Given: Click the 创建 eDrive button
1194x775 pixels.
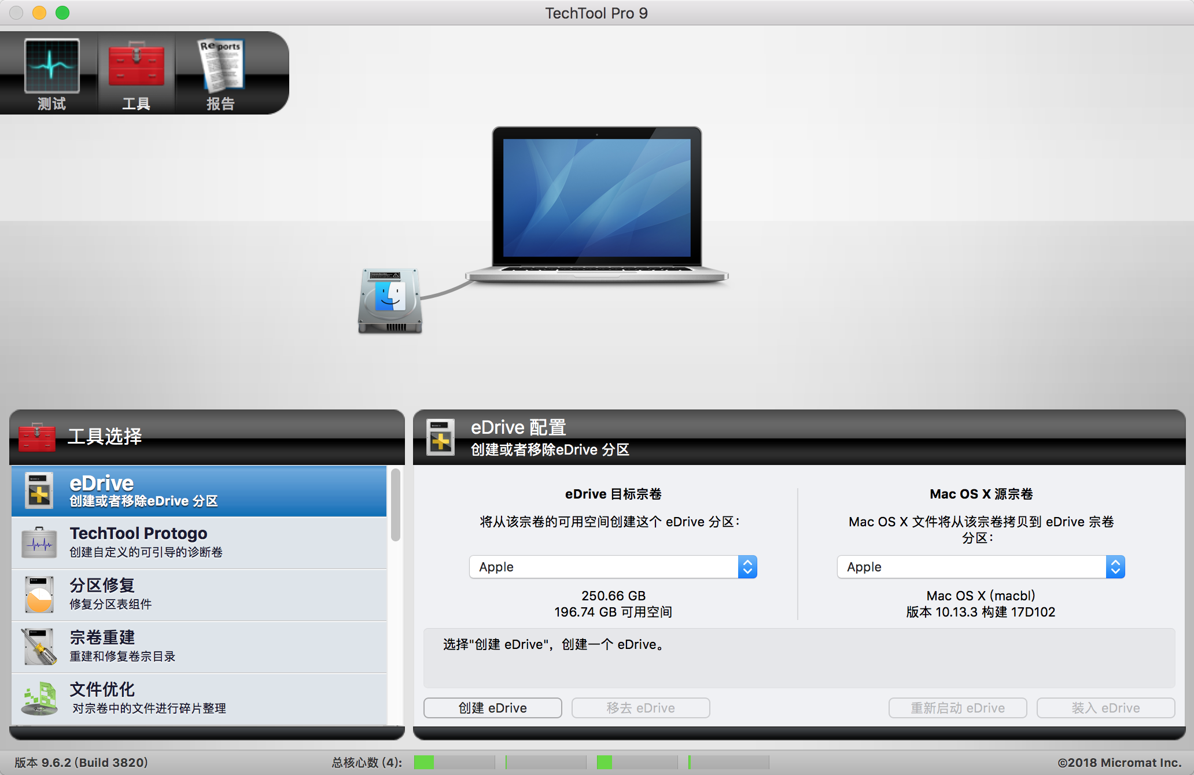Looking at the screenshot, I should [x=492, y=708].
